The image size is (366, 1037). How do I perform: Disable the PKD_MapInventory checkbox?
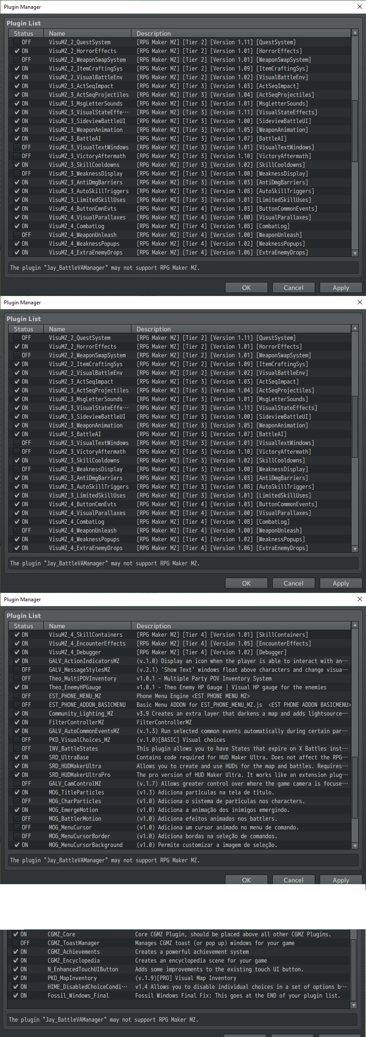(15, 978)
